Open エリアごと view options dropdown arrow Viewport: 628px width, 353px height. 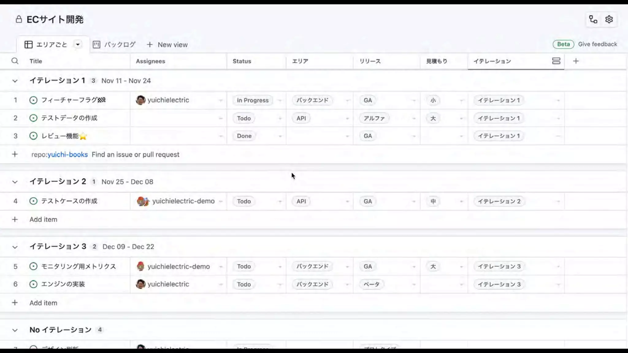click(78, 45)
